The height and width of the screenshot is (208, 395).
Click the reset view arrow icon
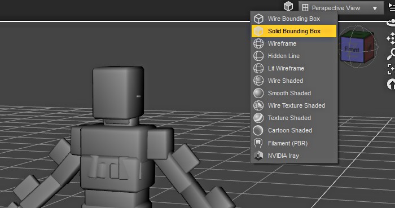tap(391, 84)
